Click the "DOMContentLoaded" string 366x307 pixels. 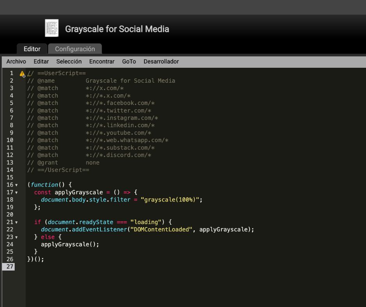pos(161,229)
